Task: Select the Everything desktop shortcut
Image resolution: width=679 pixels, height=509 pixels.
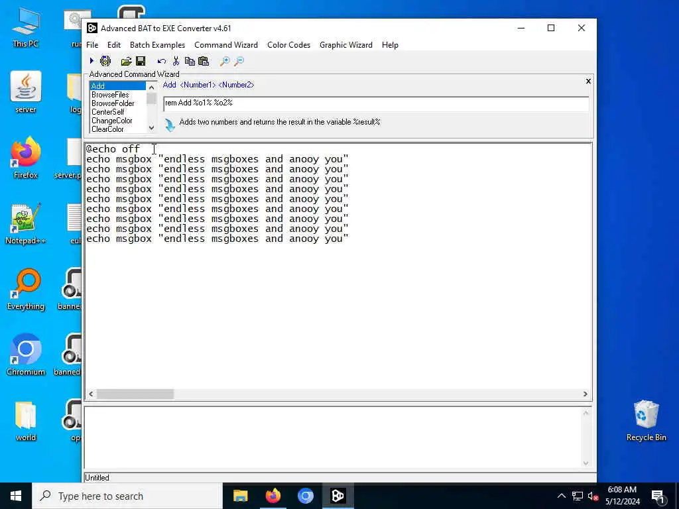Action: [x=26, y=290]
